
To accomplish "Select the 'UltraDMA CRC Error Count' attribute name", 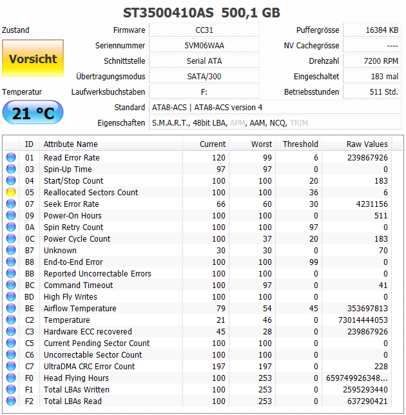I will (89, 366).
